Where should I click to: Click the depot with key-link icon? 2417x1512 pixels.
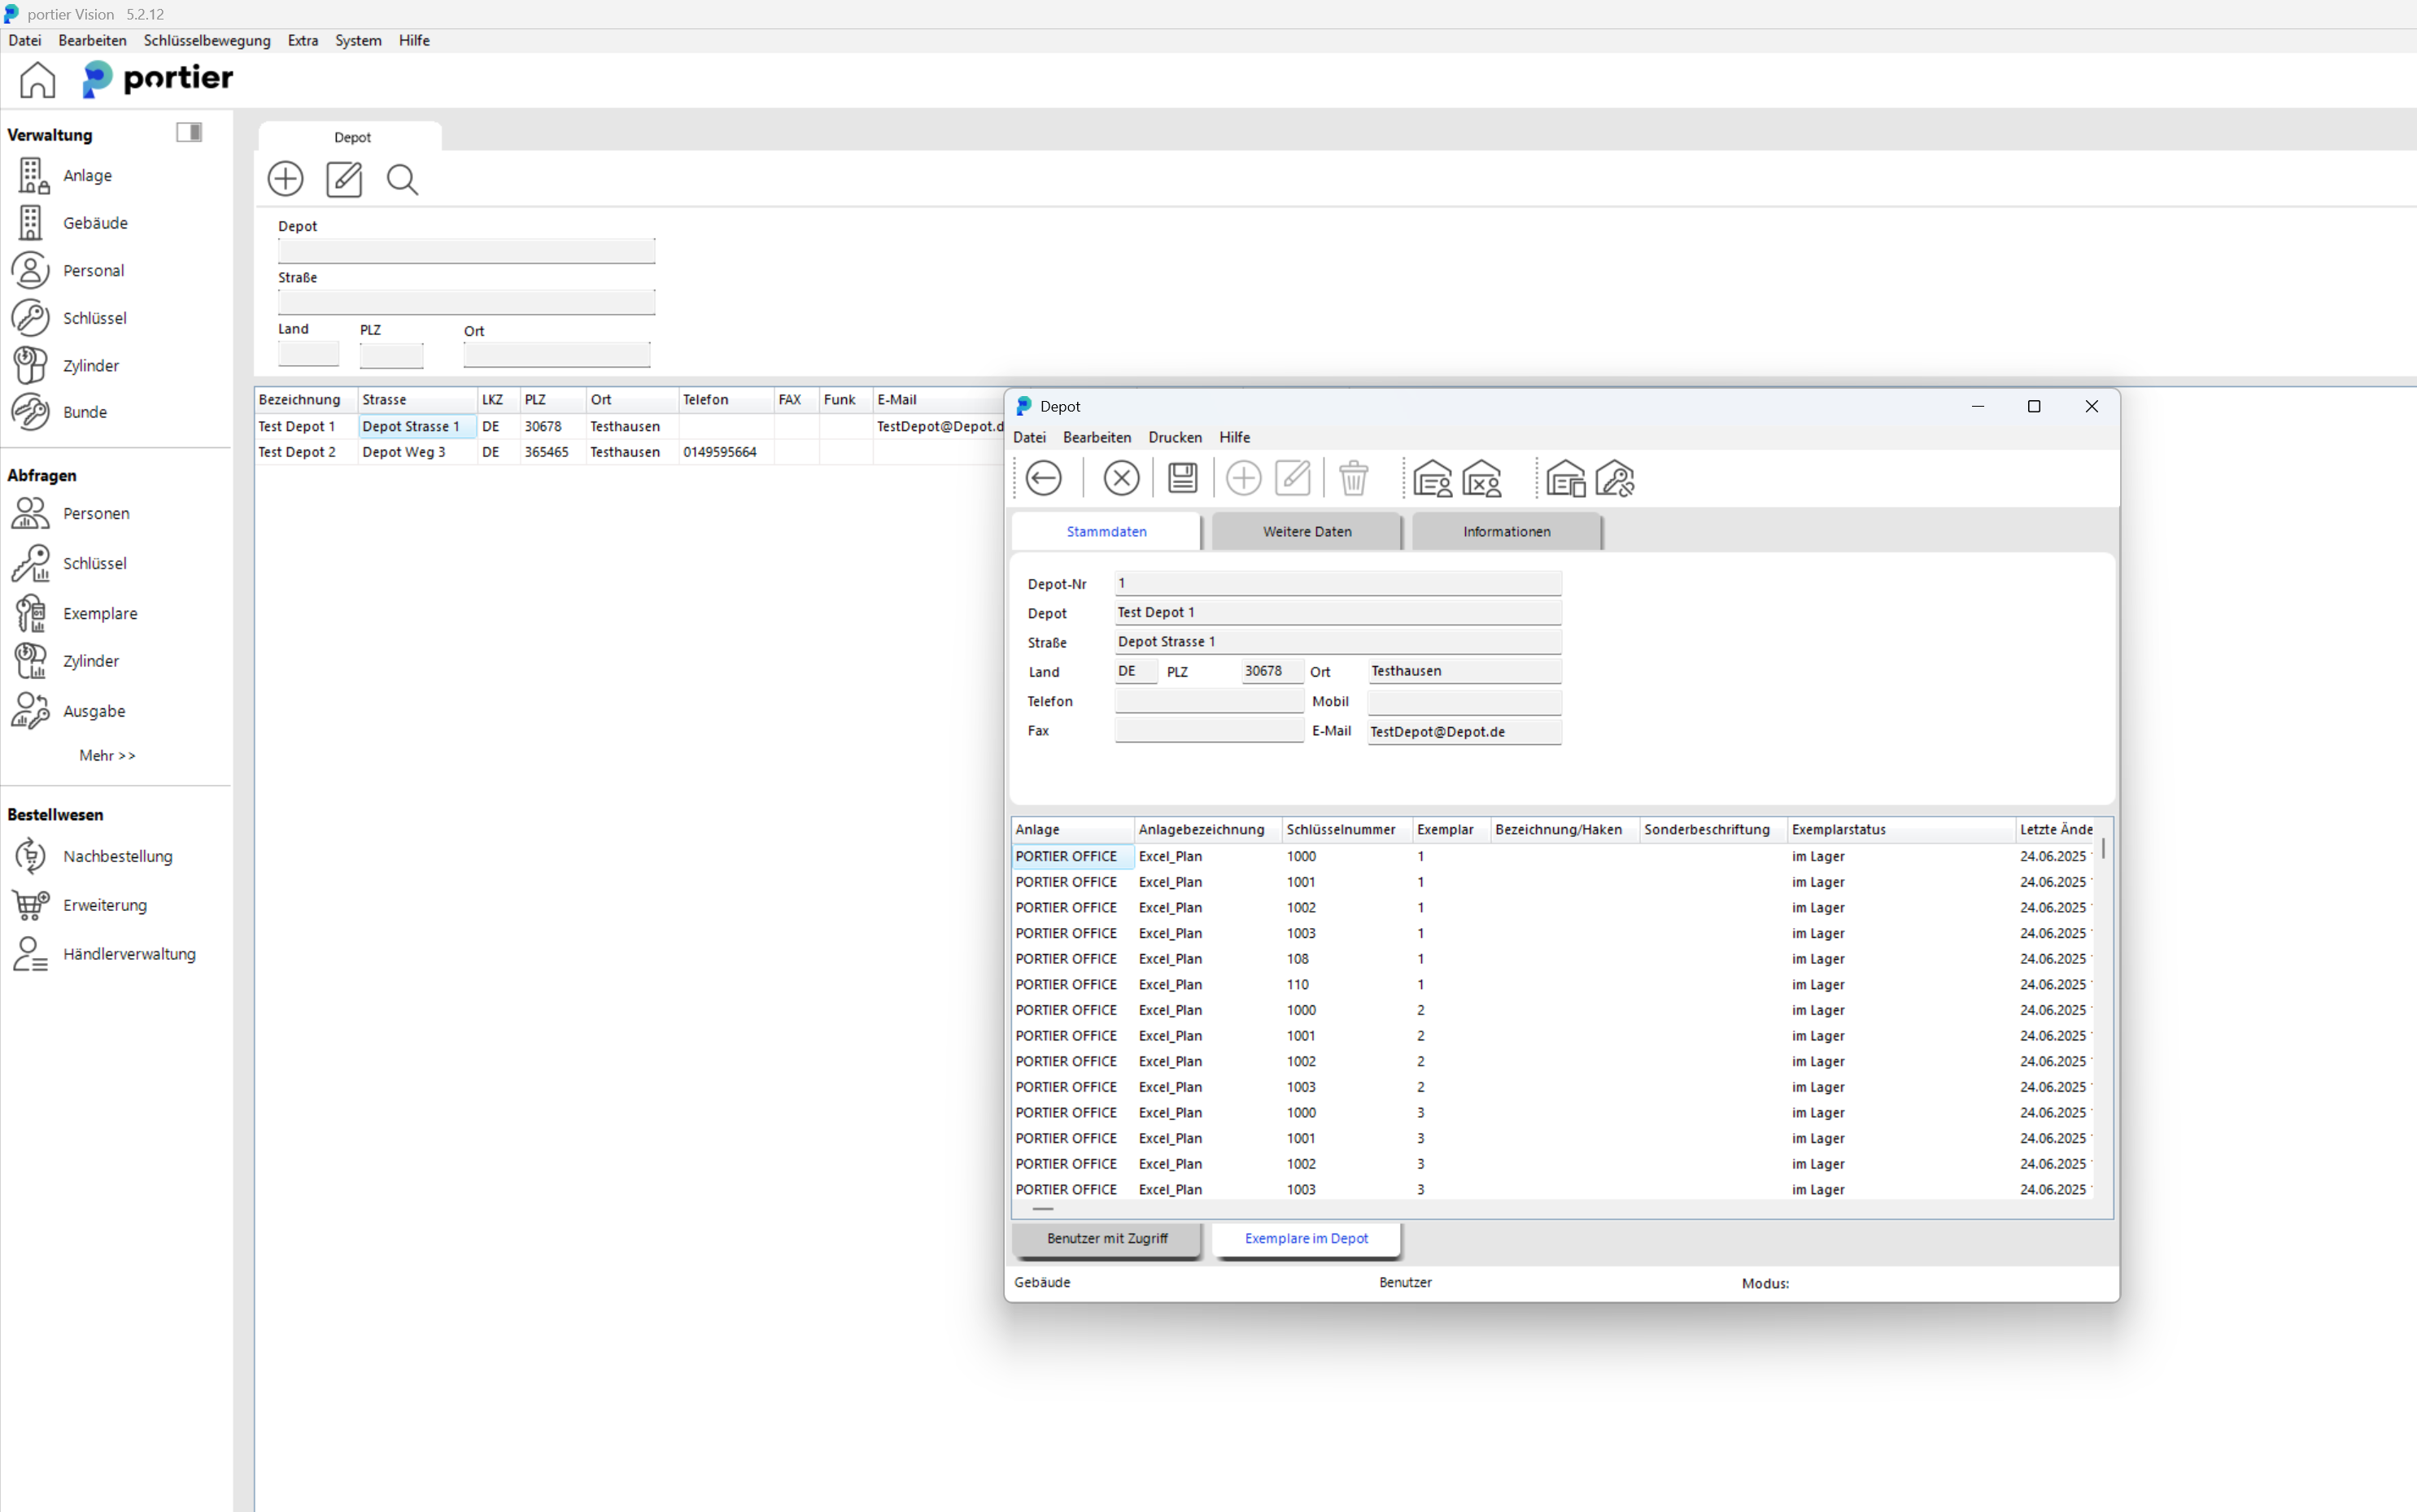coord(1614,478)
